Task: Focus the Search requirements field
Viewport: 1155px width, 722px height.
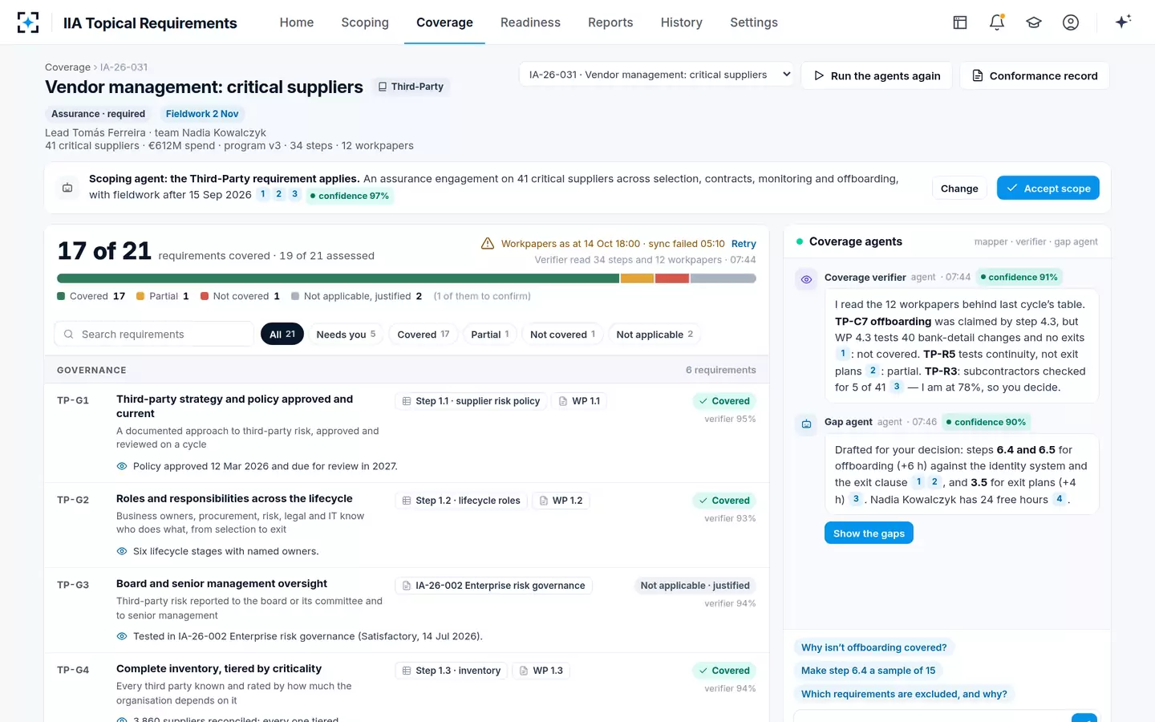Action: click(x=154, y=335)
